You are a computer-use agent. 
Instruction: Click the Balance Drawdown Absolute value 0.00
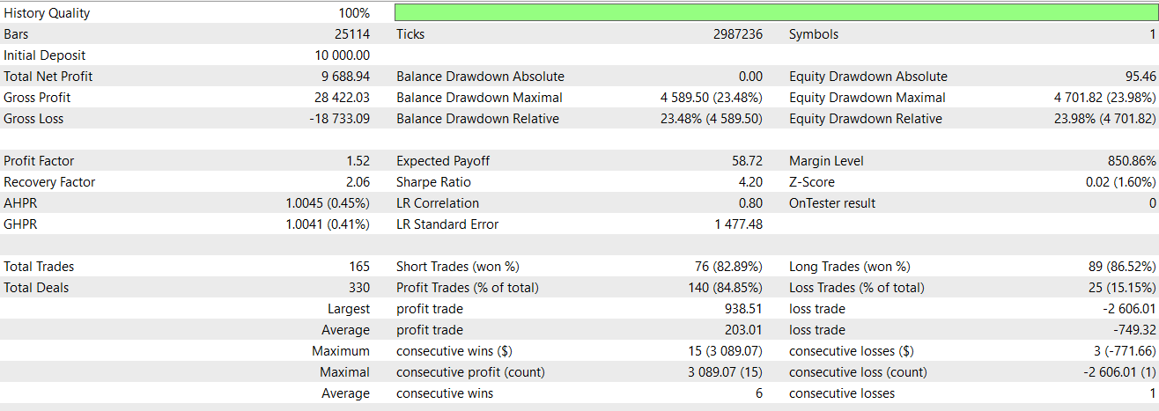click(750, 77)
